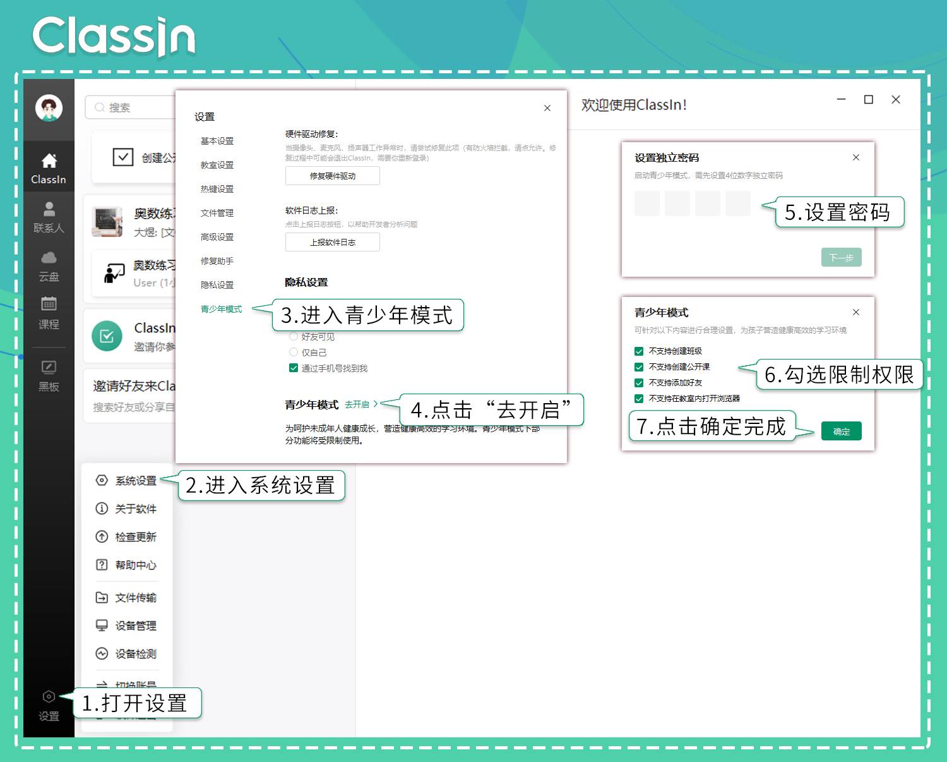This screenshot has height=762, width=947.
Task: Uncheck 不支持创建班级 checkbox
Action: [x=639, y=351]
